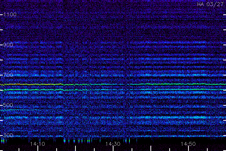Click the 1100 frequency axis label

pyautogui.click(x=10, y=14)
